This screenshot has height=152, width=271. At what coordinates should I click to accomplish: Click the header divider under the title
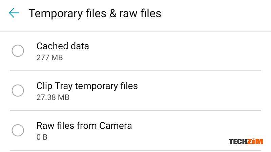pos(135,31)
